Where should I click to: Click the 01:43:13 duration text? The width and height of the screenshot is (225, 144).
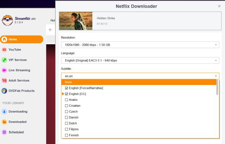coord(102,24)
